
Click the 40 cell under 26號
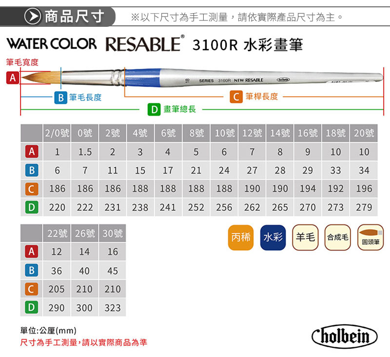pos(84,271)
